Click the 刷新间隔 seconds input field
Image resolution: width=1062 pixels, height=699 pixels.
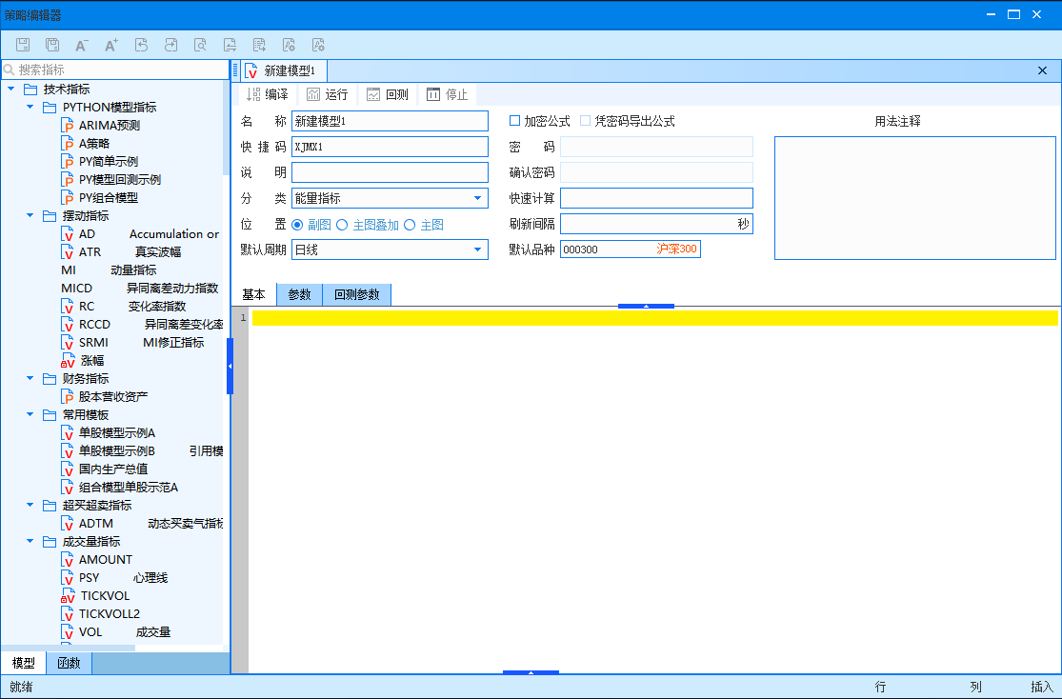coord(656,224)
